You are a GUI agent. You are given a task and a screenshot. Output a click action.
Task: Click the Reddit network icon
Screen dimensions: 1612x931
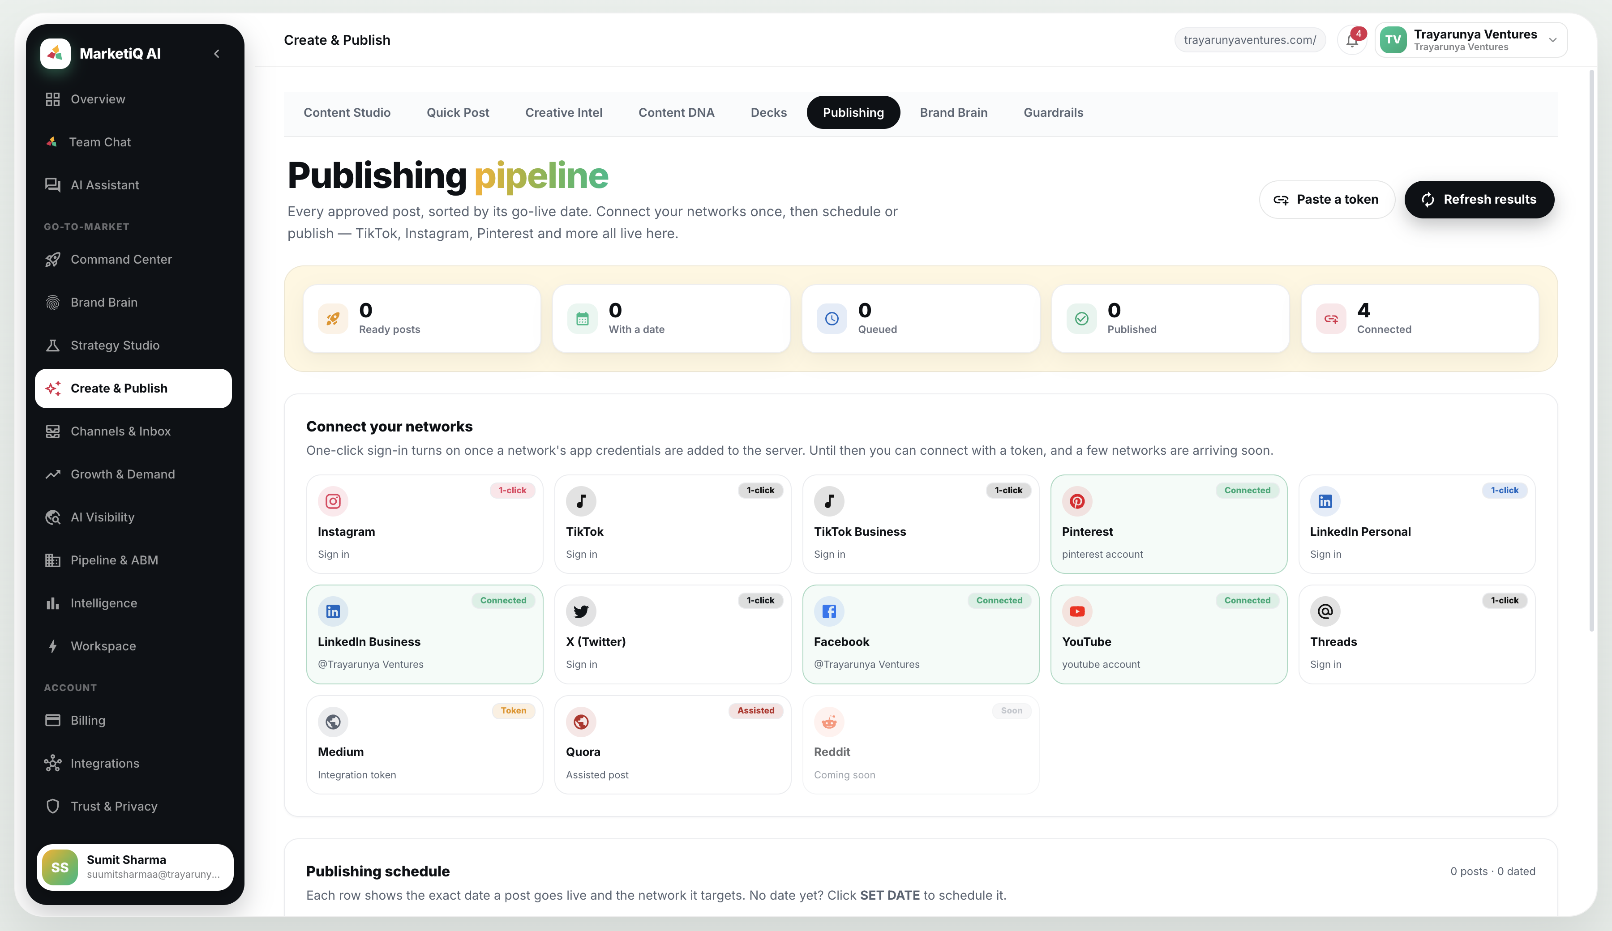(829, 722)
